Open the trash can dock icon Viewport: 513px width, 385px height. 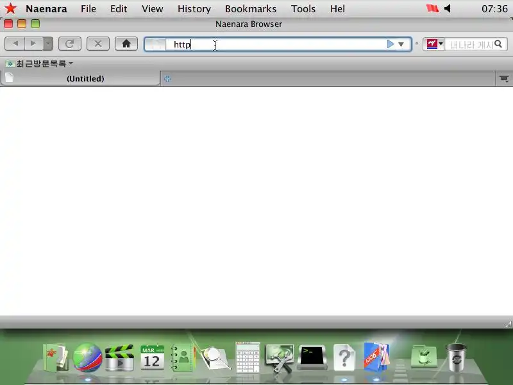[456, 357]
